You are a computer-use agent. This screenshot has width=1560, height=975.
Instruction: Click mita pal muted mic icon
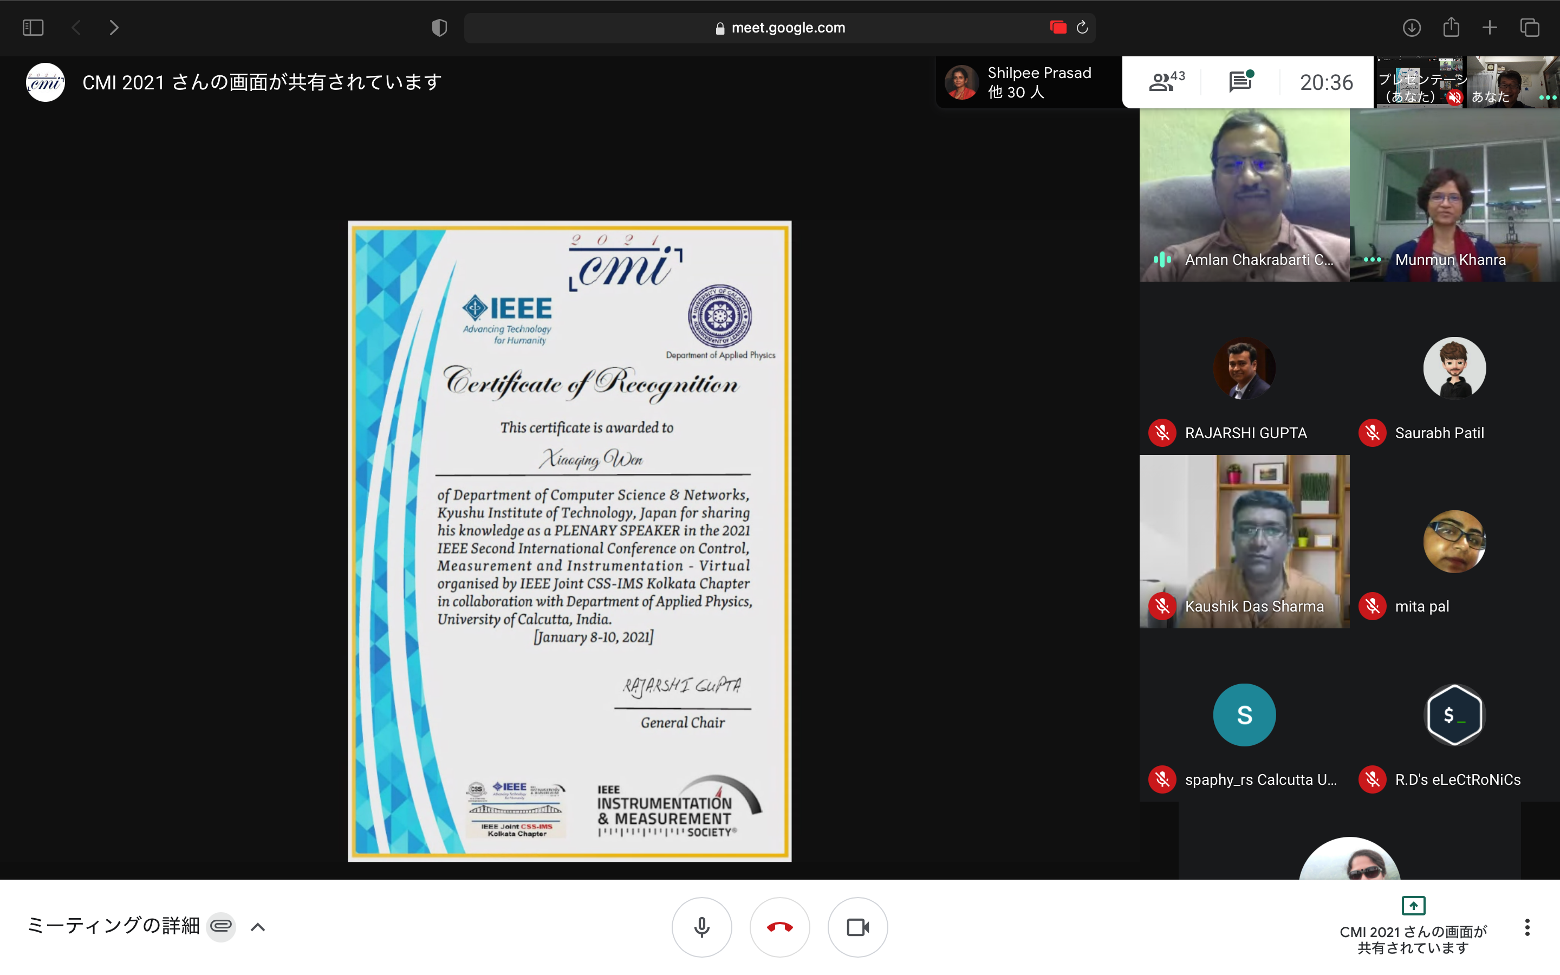1373,606
